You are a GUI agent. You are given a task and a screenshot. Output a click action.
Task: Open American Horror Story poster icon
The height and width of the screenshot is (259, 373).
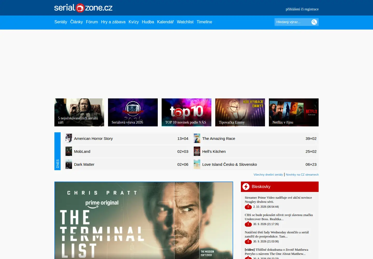(x=69, y=138)
